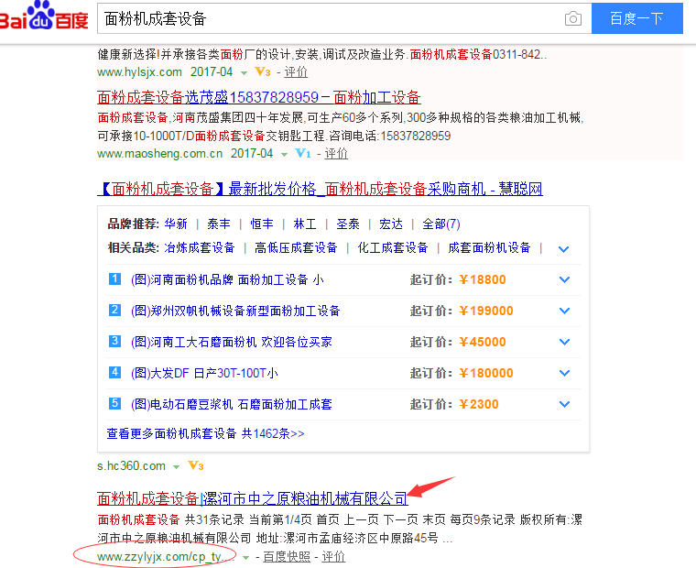Open 面粉成套设备选茂盛 result title
The width and height of the screenshot is (696, 568).
[259, 97]
